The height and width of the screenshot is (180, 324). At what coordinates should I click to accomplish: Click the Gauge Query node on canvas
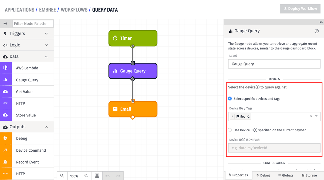pyautogui.click(x=133, y=71)
